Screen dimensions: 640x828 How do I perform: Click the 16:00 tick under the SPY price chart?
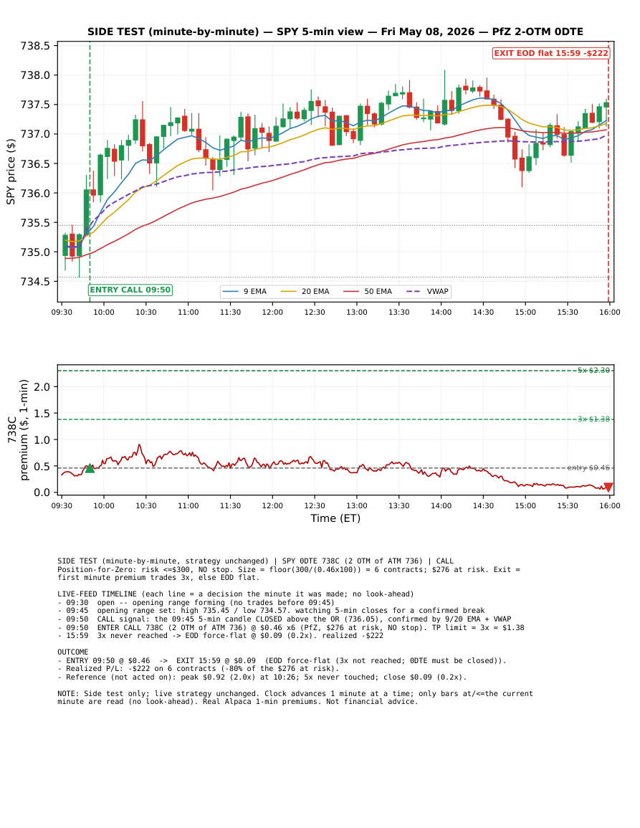coord(610,313)
